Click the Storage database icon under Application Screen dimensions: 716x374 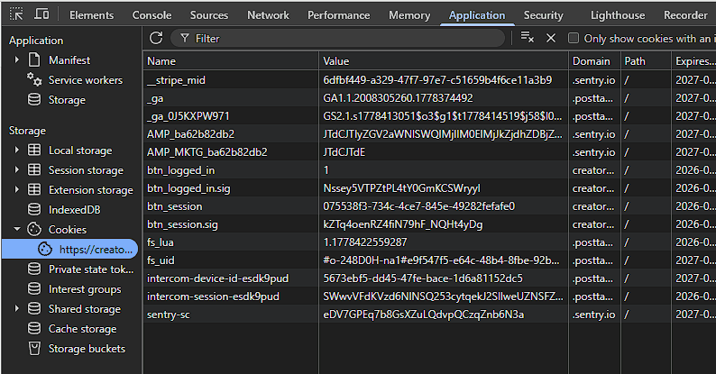[x=34, y=99]
